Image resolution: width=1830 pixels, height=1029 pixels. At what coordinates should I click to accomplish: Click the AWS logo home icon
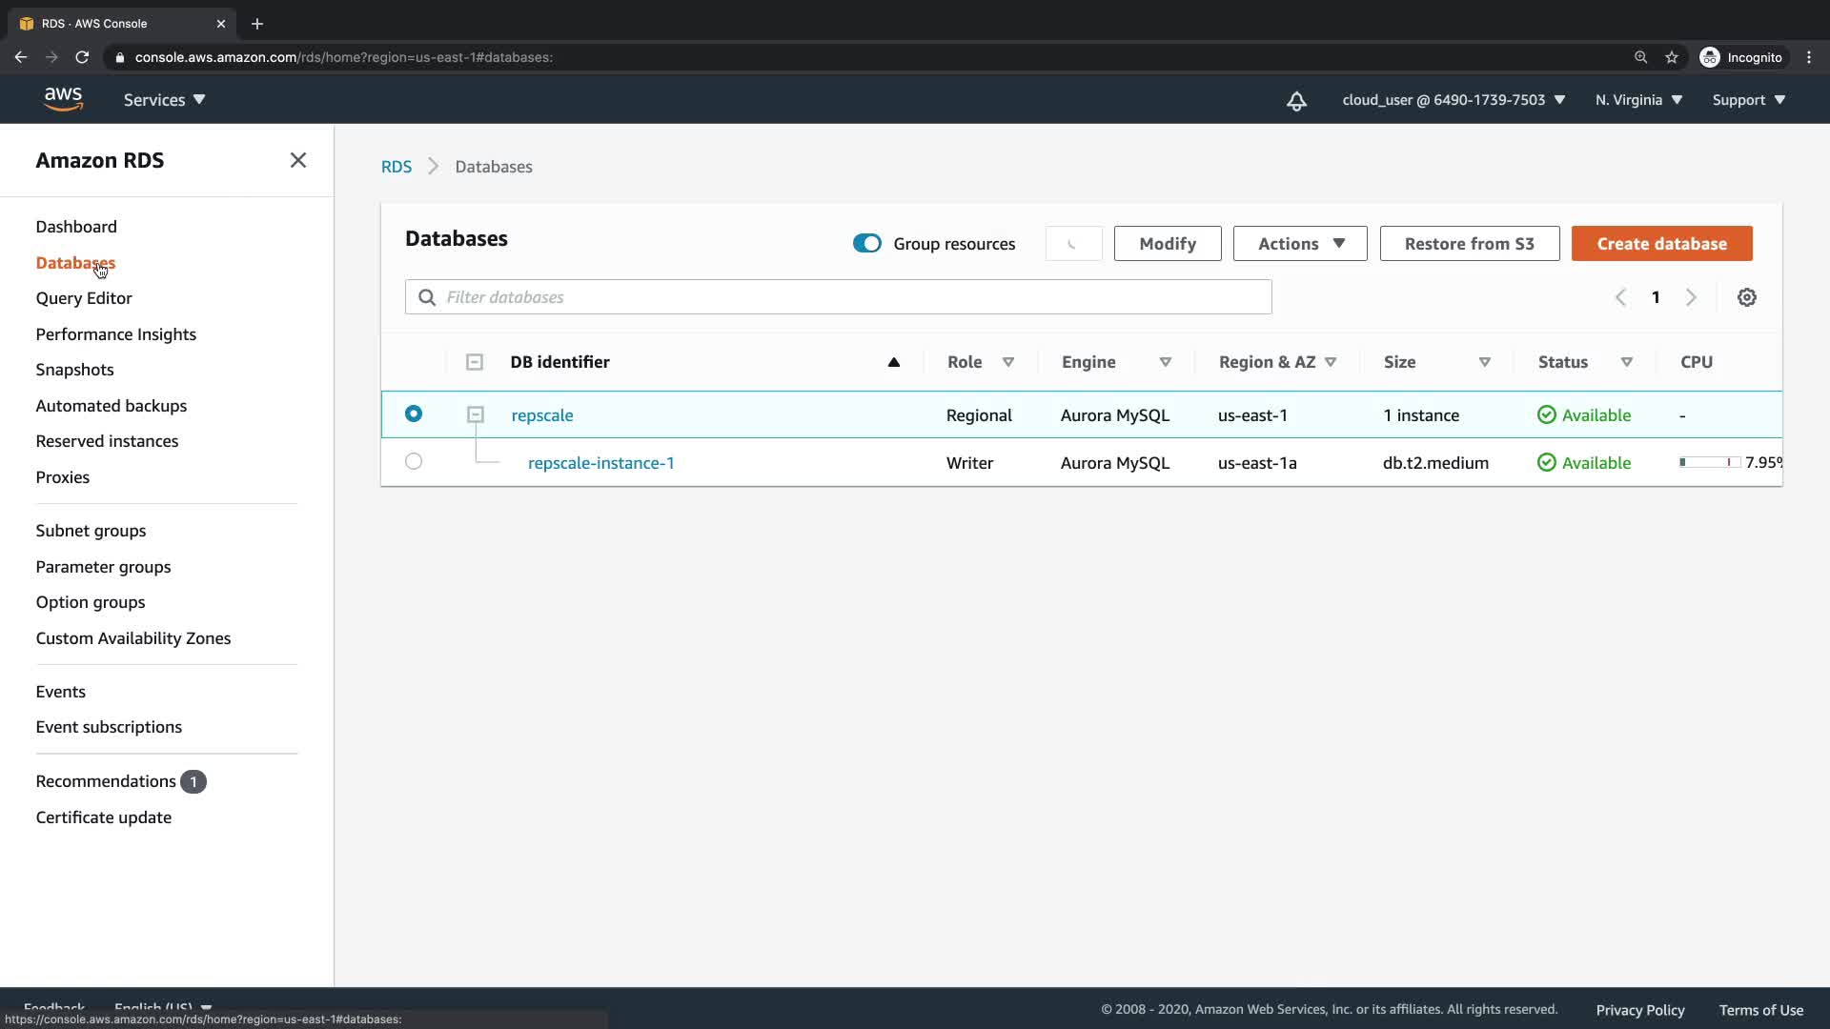63,99
